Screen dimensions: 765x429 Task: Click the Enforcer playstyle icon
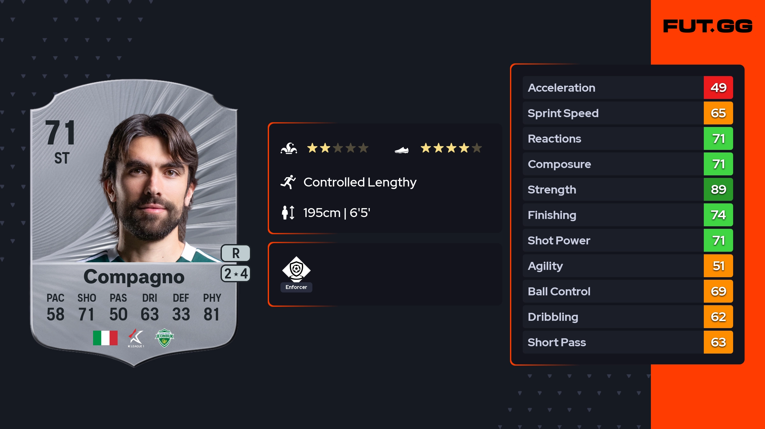tap(296, 269)
